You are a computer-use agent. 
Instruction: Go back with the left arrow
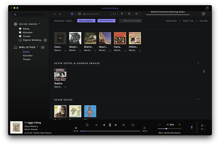[55, 14]
